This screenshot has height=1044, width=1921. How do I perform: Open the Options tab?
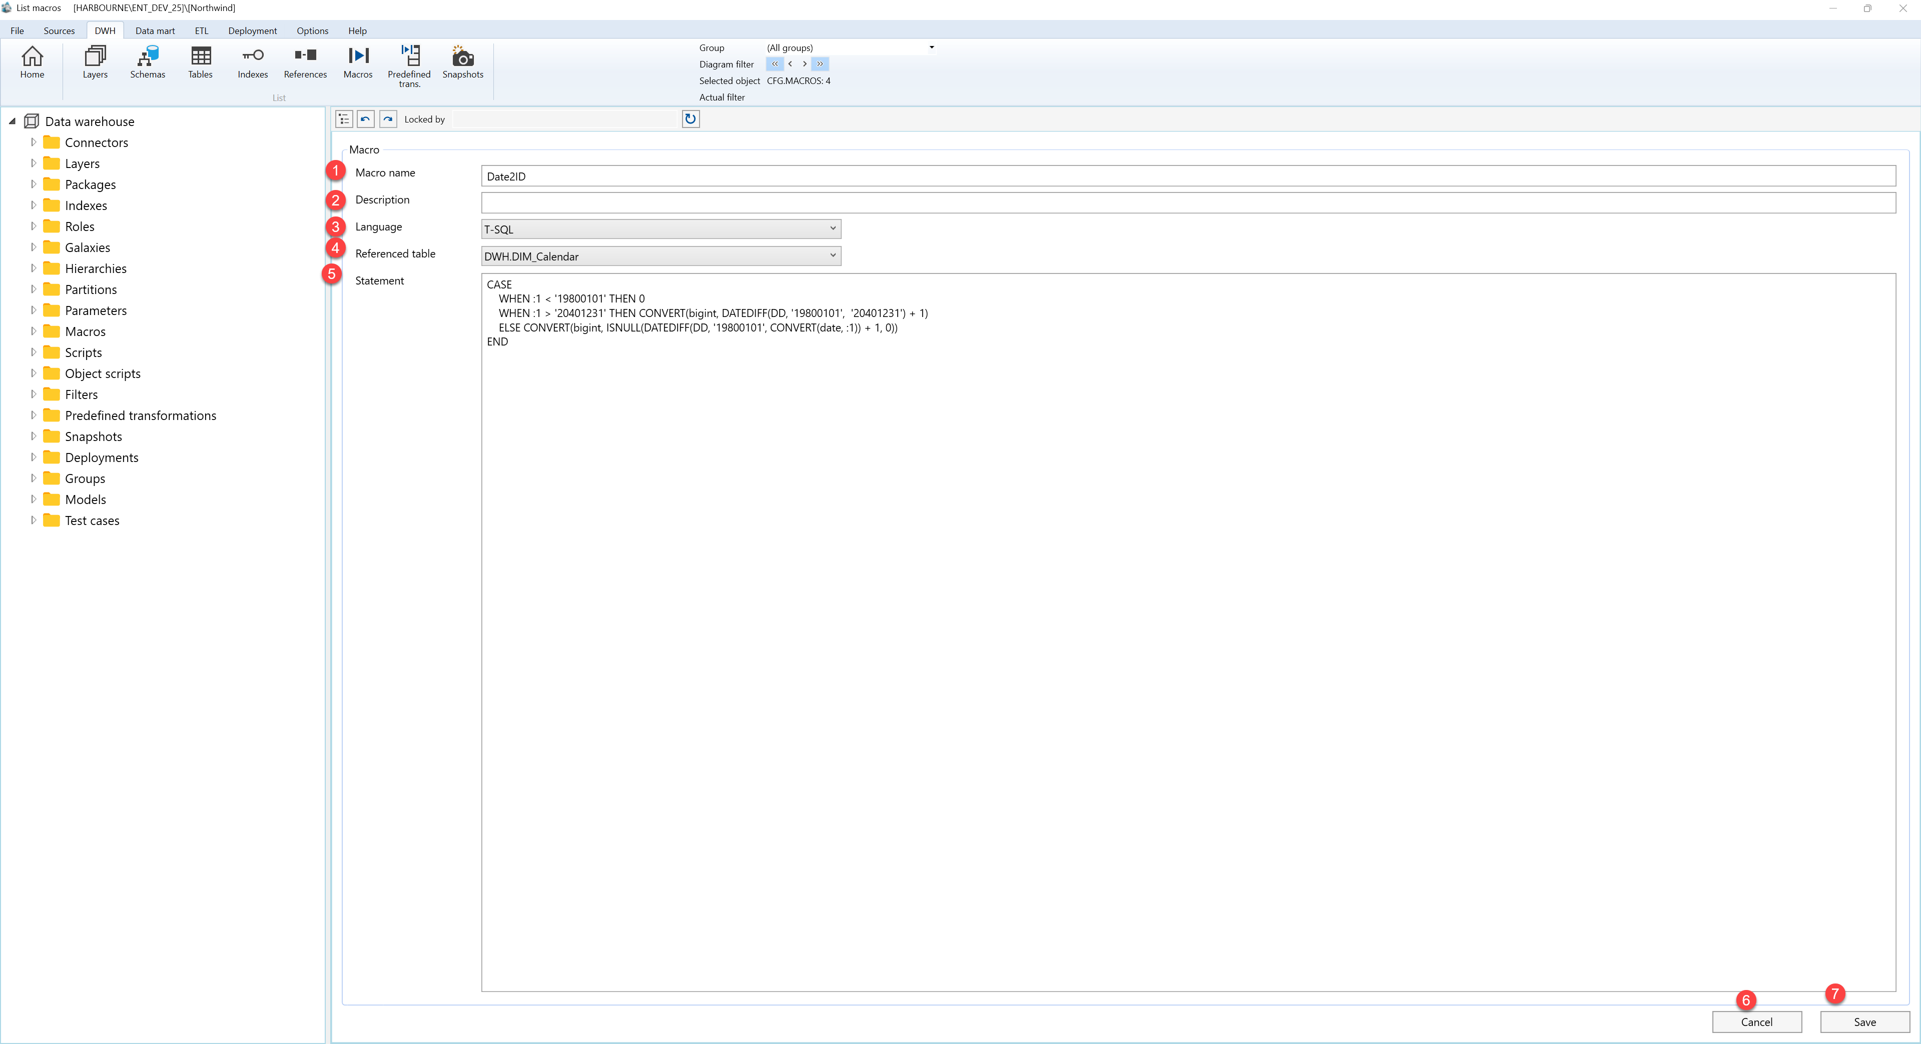coord(312,30)
